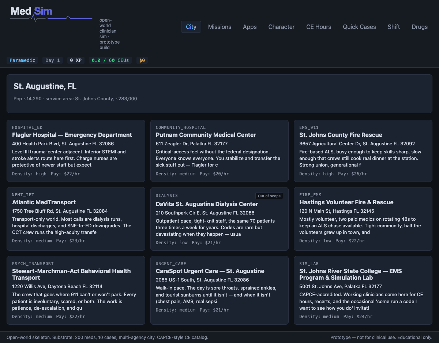Click the Open-world skeleton footer text

point(107,338)
